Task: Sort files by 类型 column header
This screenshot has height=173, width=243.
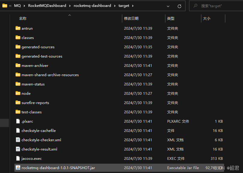Action: click(171, 19)
